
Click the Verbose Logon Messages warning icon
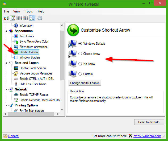pyautogui.click(x=16, y=73)
